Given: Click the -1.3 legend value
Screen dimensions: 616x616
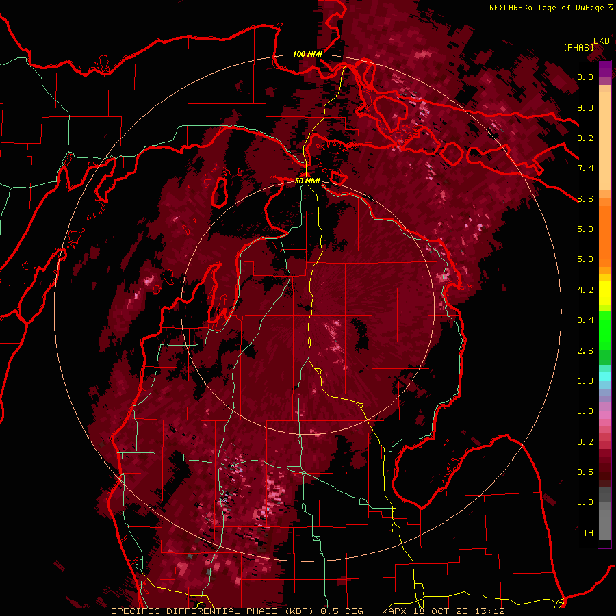Looking at the screenshot, I should [582, 502].
